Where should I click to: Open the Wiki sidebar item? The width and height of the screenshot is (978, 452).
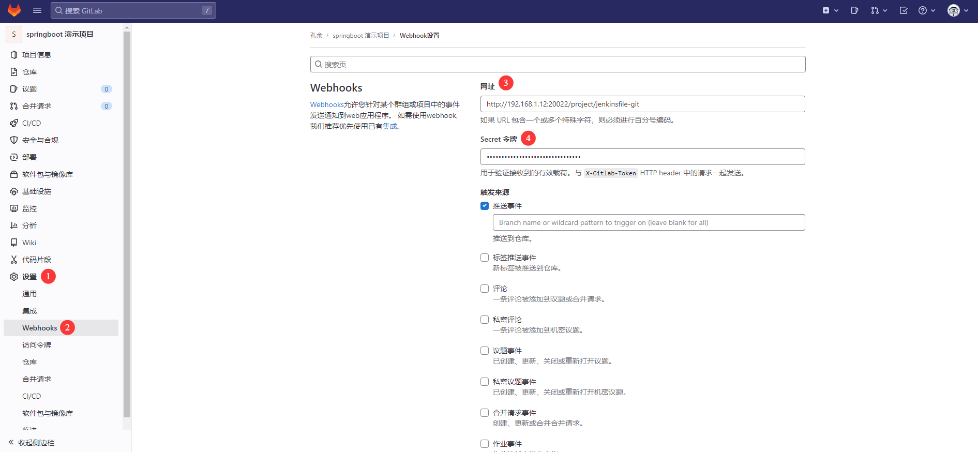click(29, 243)
